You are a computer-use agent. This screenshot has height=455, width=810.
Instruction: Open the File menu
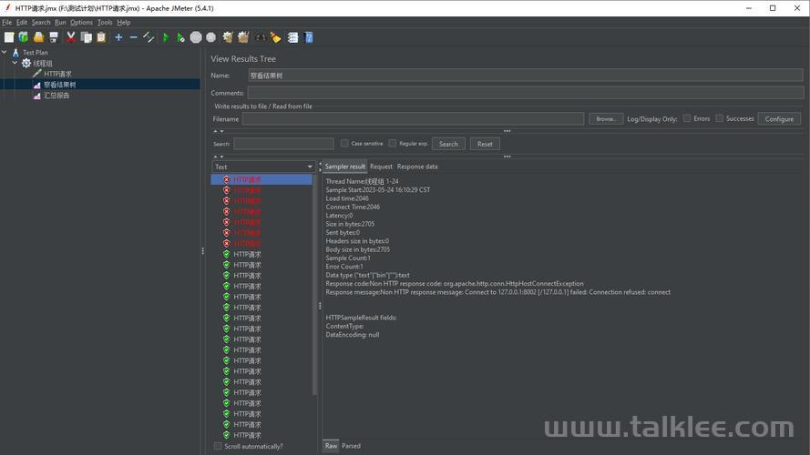pos(6,22)
